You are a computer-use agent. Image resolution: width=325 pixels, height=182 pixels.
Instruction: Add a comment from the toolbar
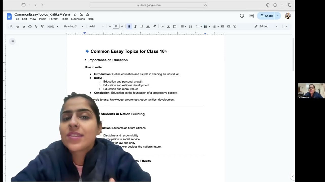click(x=168, y=26)
